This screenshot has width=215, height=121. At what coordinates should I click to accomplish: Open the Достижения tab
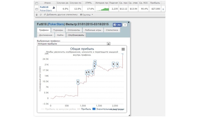[x=46, y=35]
